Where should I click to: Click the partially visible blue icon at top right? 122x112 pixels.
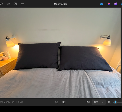tap(121, 4)
